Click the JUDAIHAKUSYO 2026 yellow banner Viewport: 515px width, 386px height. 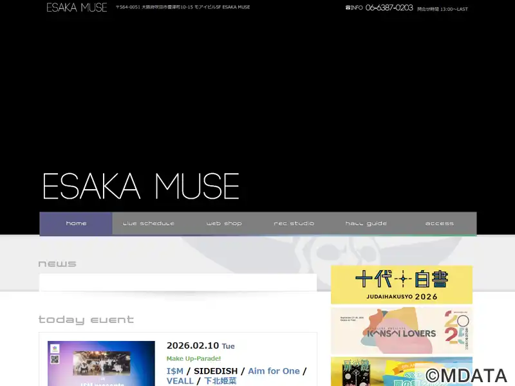pyautogui.click(x=401, y=284)
